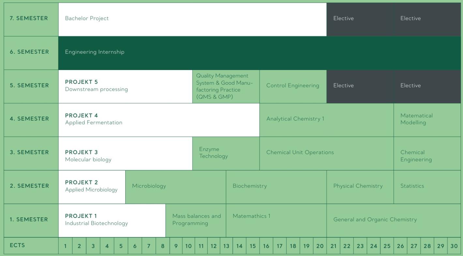Open Projekt 2 Applied Microbiology
463x256 pixels.
[92, 187]
